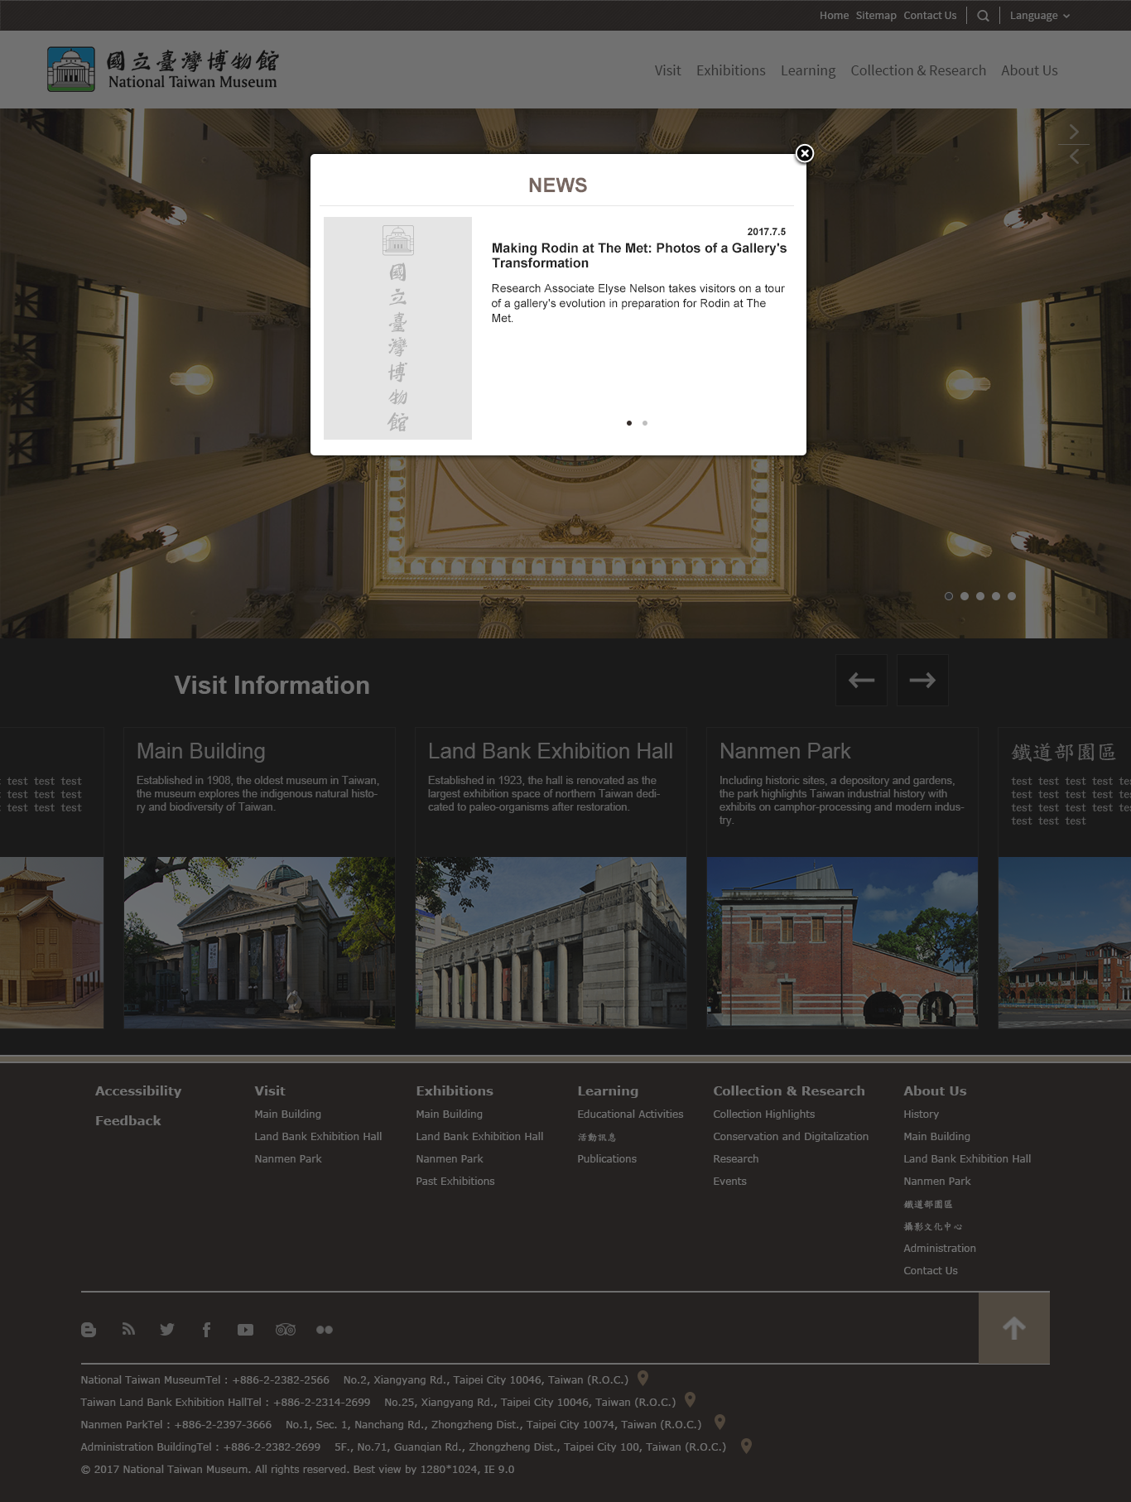Go to previous hero slide arrow
This screenshot has height=1502, width=1131.
click(1074, 156)
